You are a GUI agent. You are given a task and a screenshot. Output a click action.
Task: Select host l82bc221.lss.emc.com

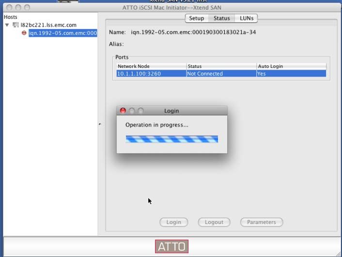pos(48,25)
